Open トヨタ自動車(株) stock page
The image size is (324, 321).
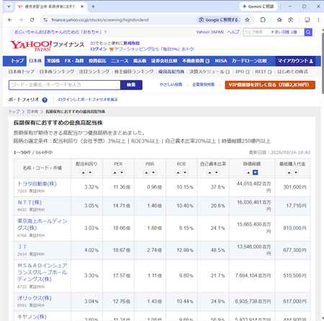[x=37, y=184]
